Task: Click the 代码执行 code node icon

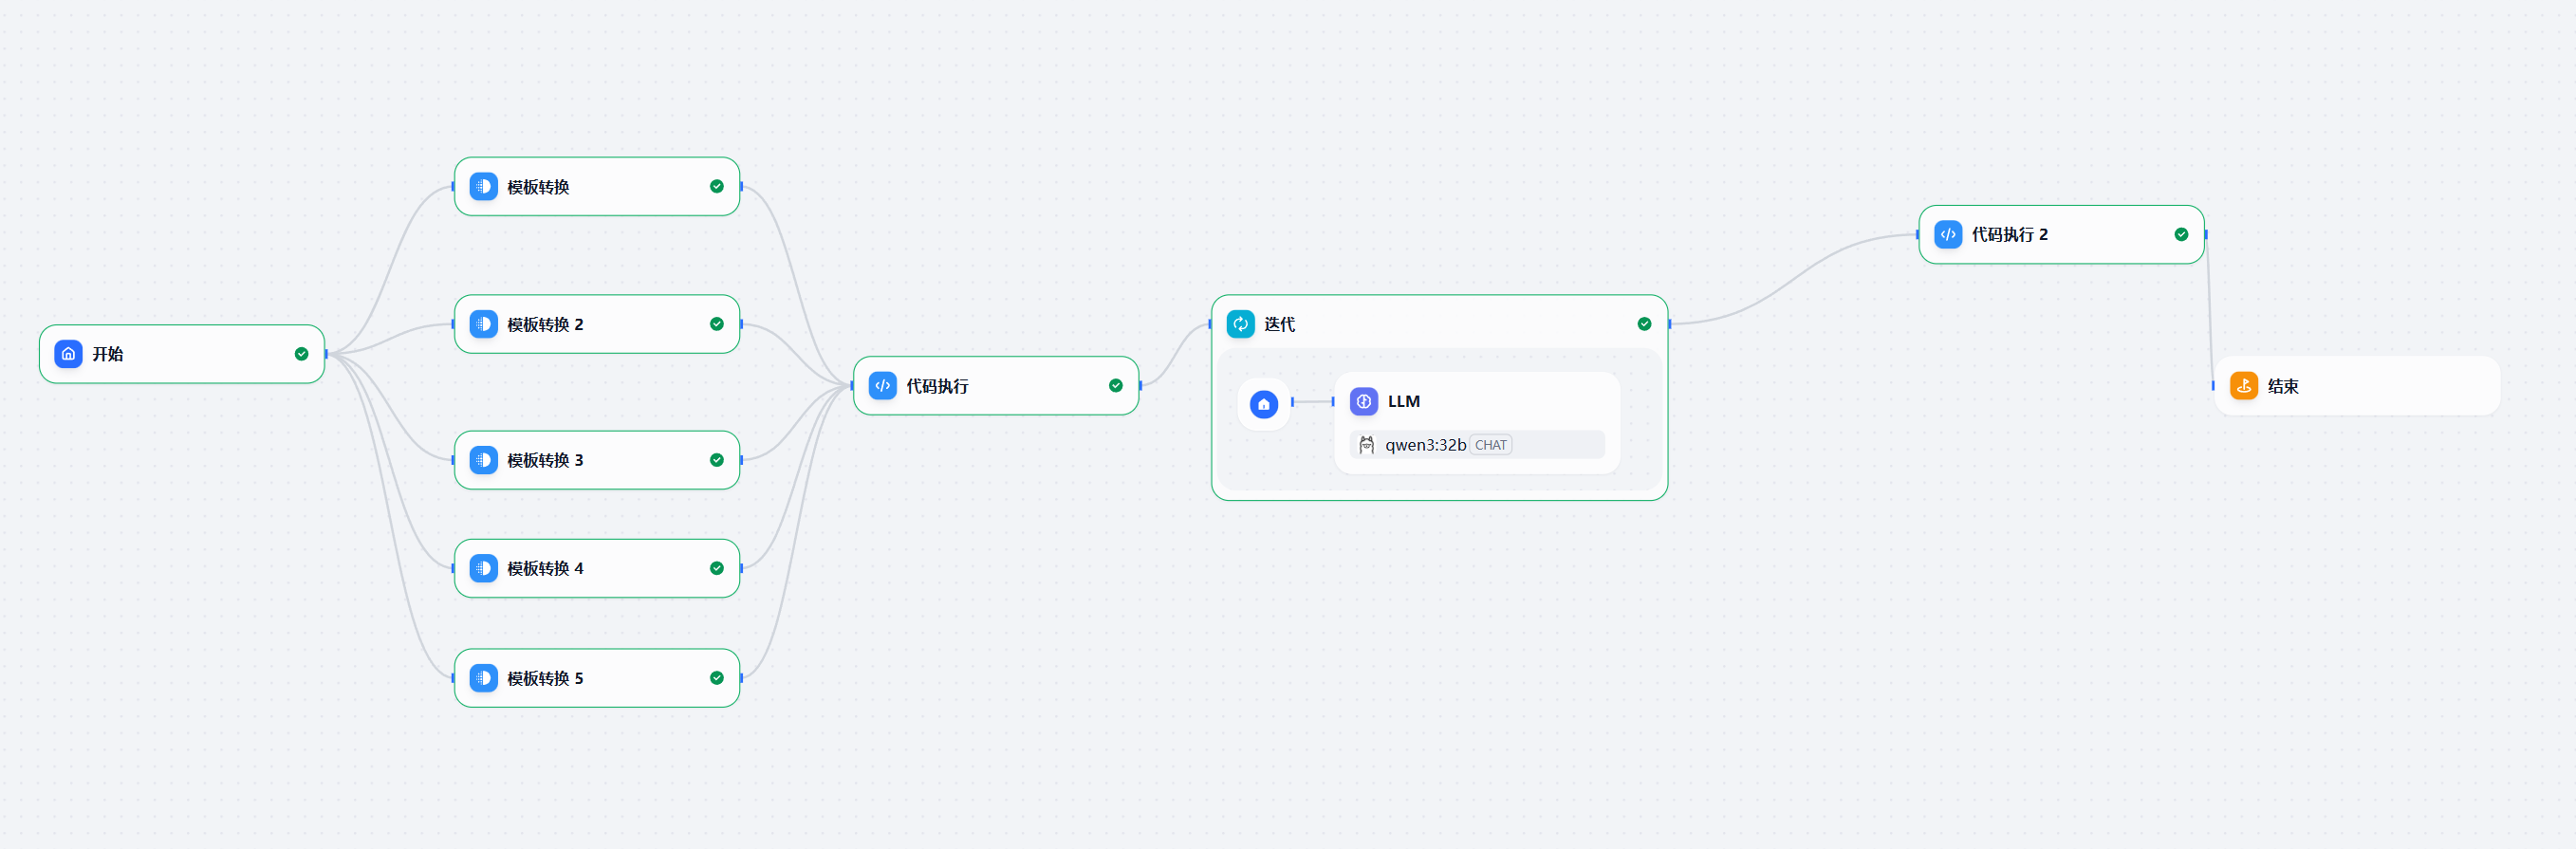Action: (882, 386)
